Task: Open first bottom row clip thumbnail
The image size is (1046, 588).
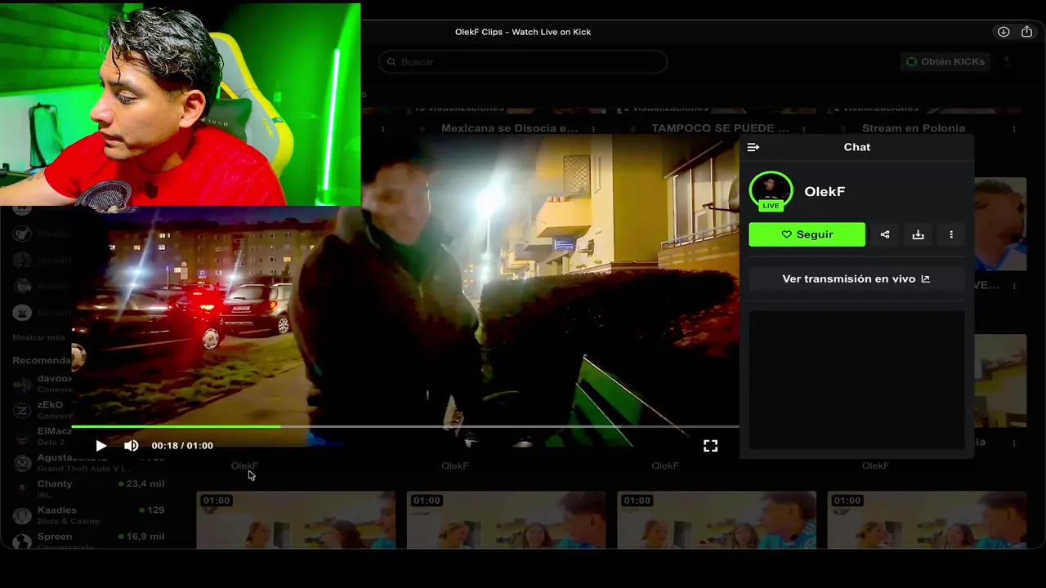Action: pyautogui.click(x=296, y=519)
